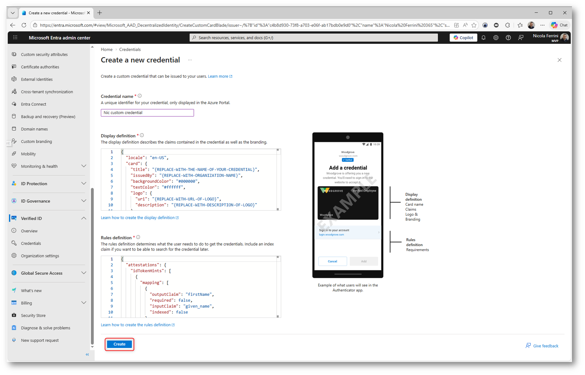Open the app launcher waffle menu
The height and width of the screenshot is (375, 585).
coord(15,38)
